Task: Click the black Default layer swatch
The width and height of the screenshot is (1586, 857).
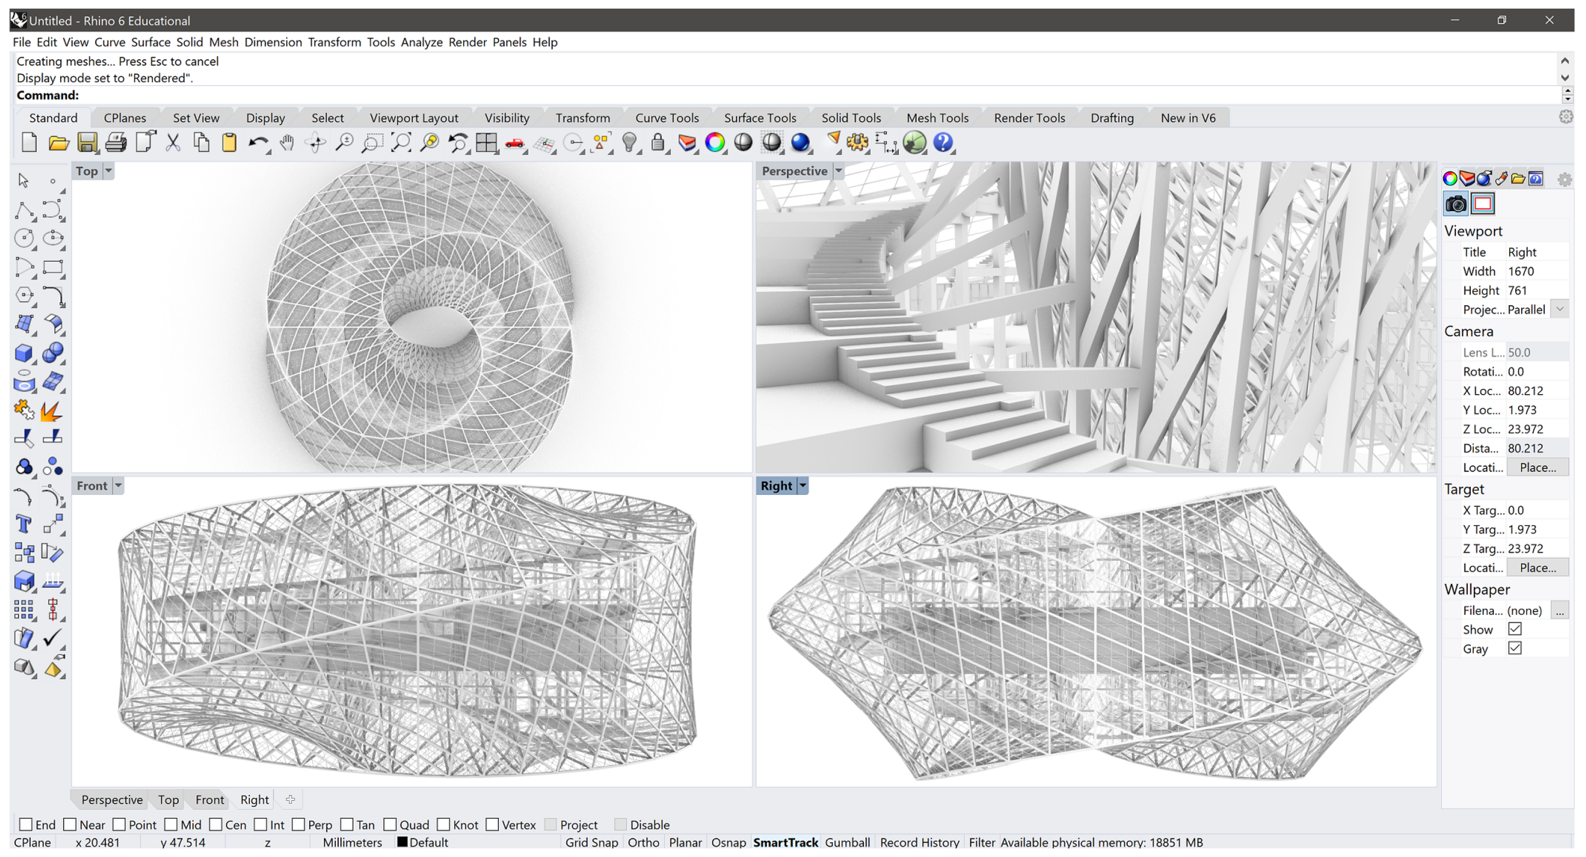Action: point(403,842)
